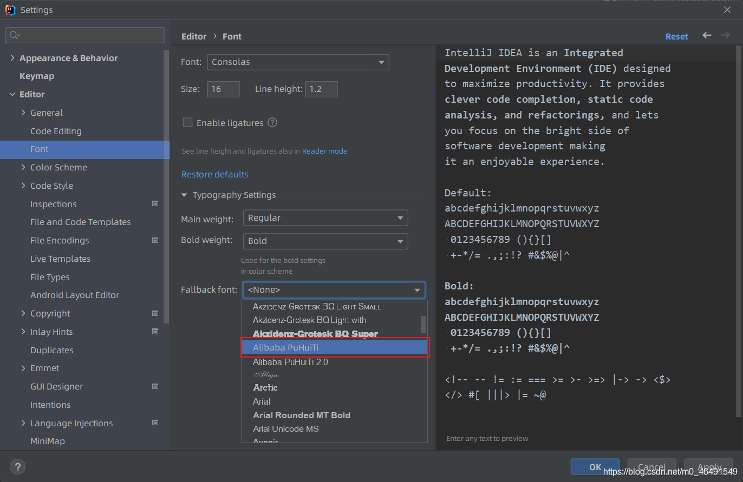The width and height of the screenshot is (743, 482).
Task: Expand the Copyright tree node
Action: [23, 313]
